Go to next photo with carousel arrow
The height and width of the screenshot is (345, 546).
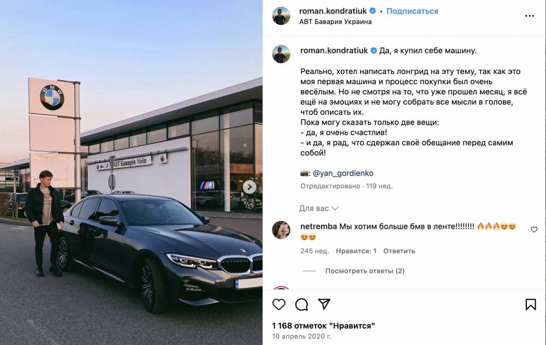point(250,187)
